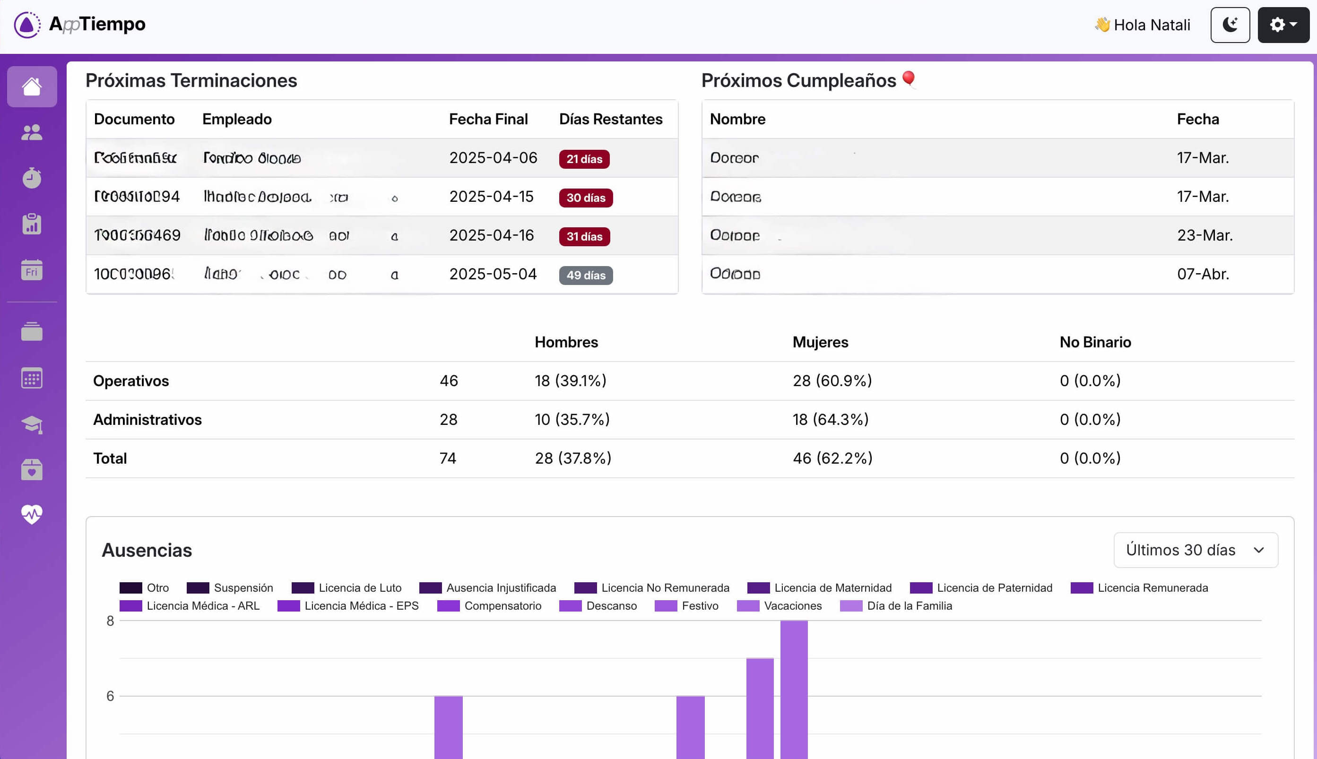
Task: Open the heartbeat health sidebar icon
Action: [32, 515]
